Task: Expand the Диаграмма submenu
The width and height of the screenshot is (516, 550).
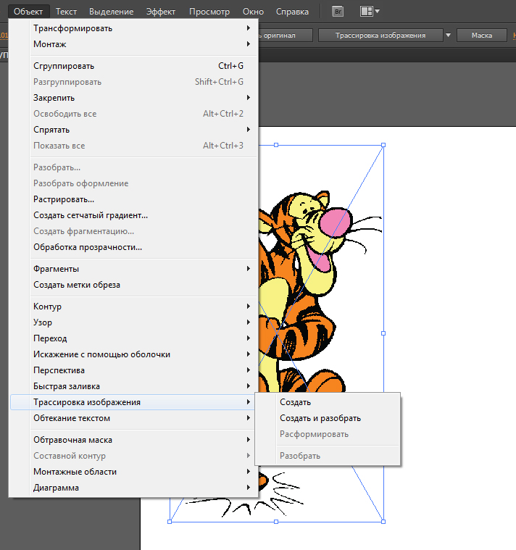Action: point(134,488)
